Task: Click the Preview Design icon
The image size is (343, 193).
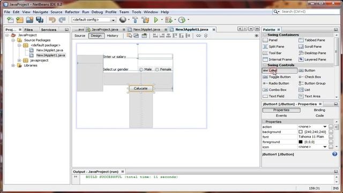Action: point(144,36)
